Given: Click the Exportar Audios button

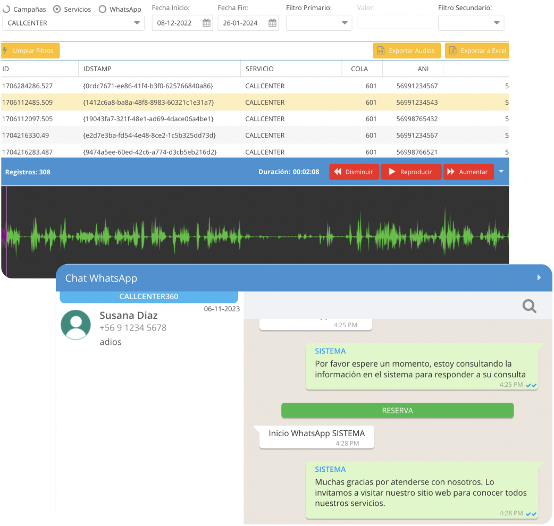Looking at the screenshot, I should 407,50.
